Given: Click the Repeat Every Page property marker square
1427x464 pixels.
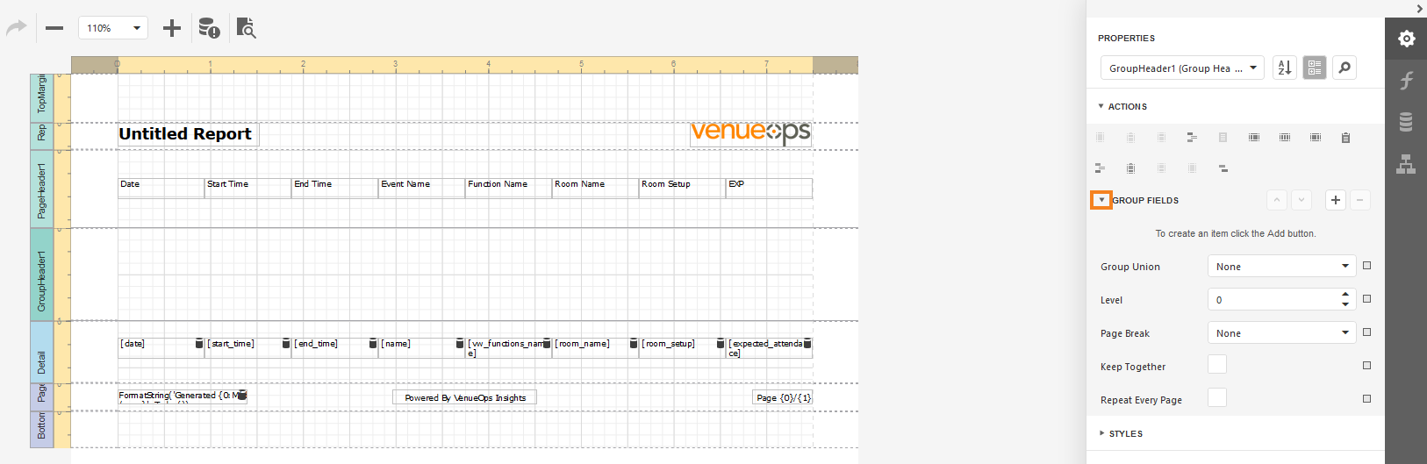Looking at the screenshot, I should (x=1366, y=399).
